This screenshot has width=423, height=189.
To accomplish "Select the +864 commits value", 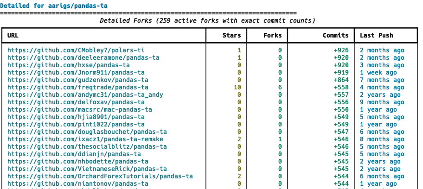I will click(x=341, y=80).
